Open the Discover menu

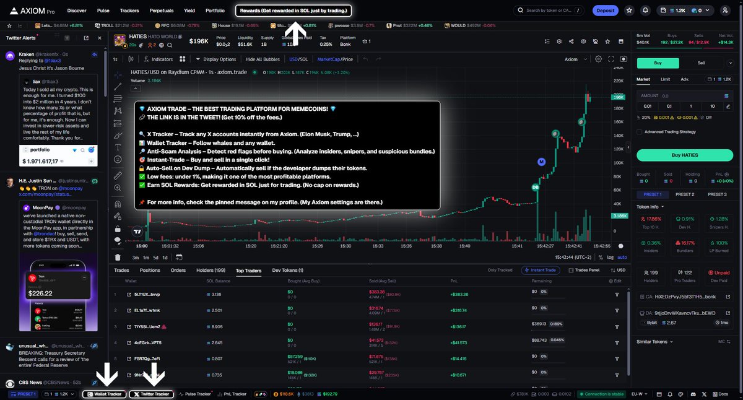point(77,11)
